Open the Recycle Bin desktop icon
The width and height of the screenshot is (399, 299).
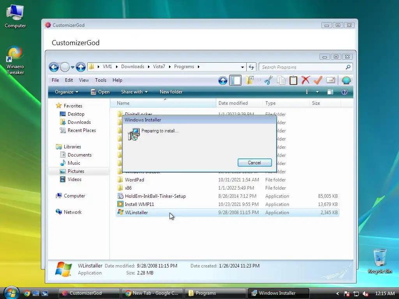click(x=380, y=261)
